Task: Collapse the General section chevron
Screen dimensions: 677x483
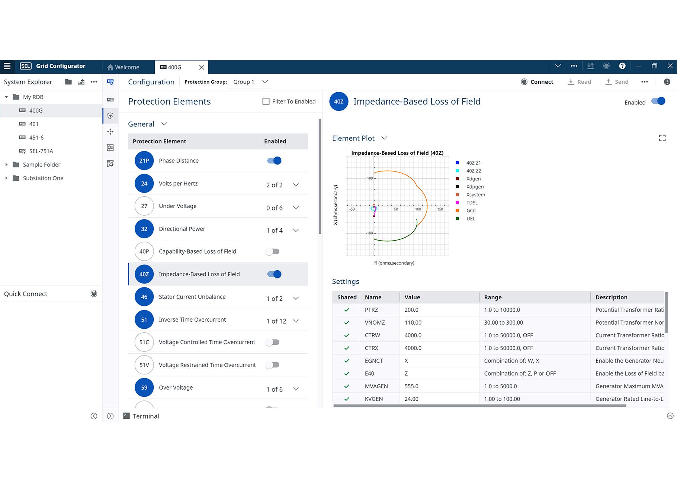Action: pyautogui.click(x=164, y=124)
